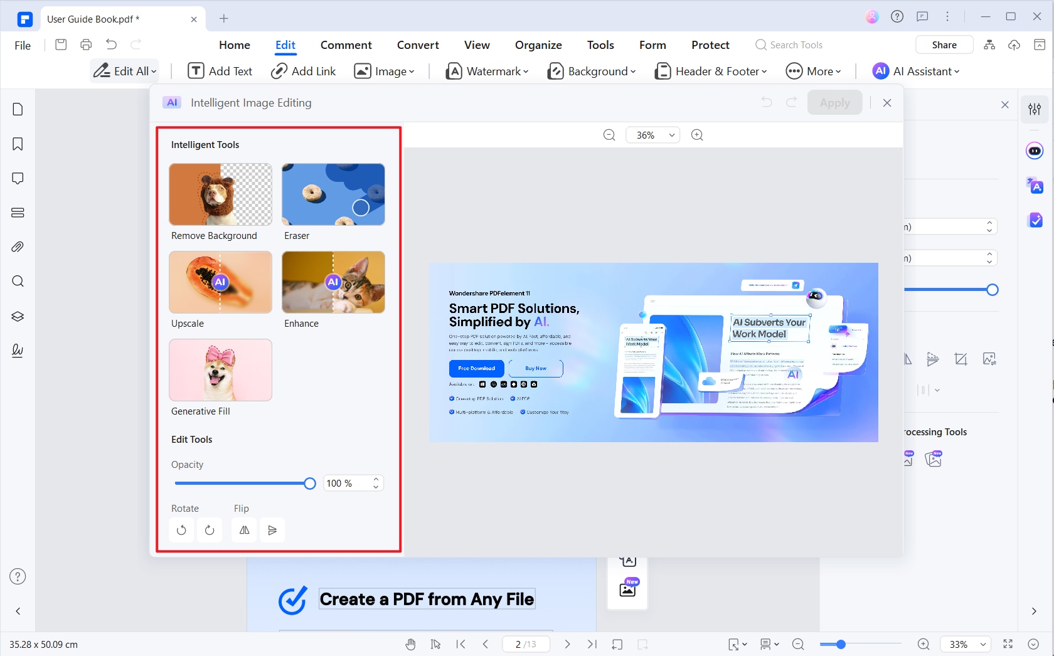Flip image horizontally

pyautogui.click(x=245, y=530)
